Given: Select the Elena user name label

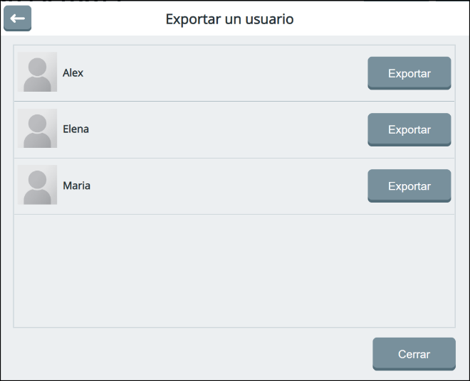Looking at the screenshot, I should [x=75, y=129].
